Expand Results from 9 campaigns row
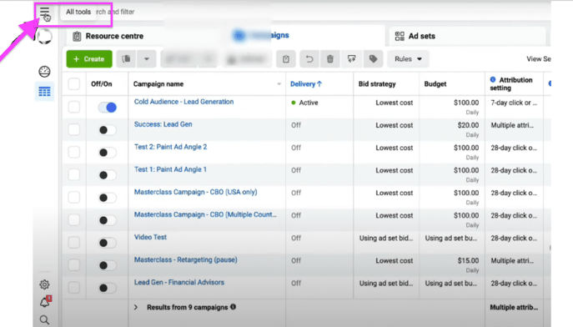Viewport: 573px width, 327px height. click(x=136, y=307)
